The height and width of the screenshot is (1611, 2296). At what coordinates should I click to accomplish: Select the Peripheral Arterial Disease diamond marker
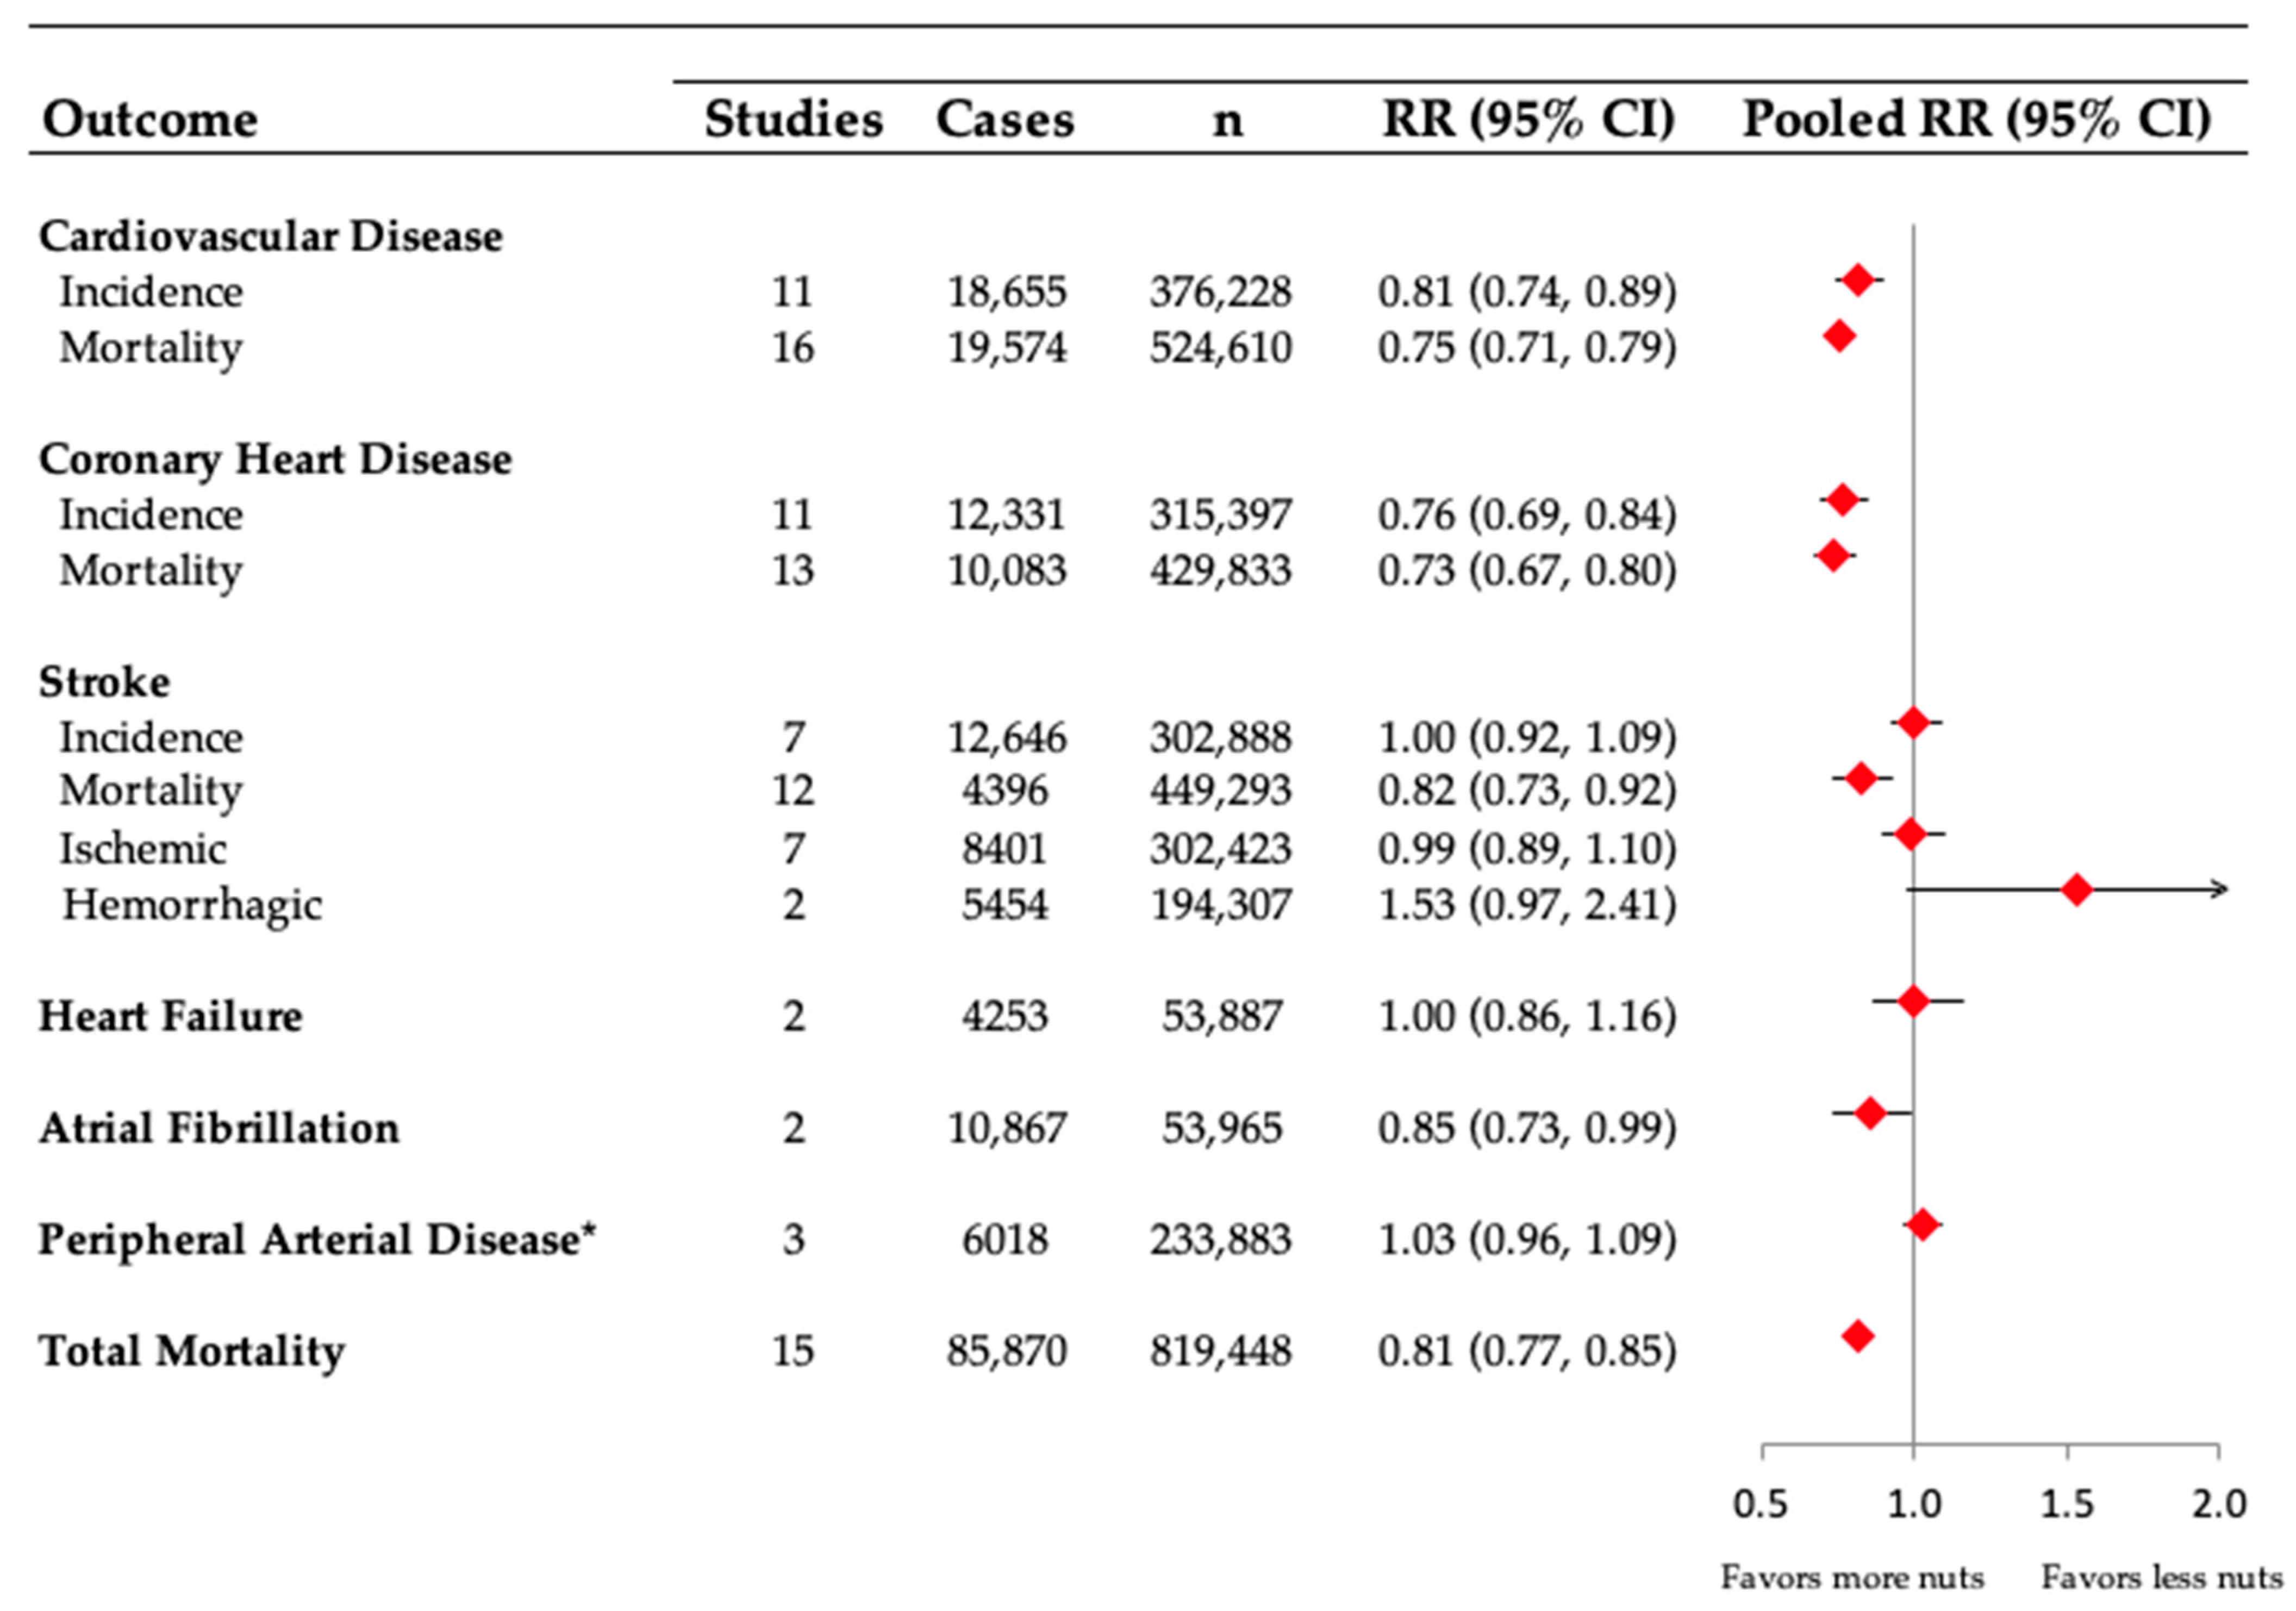pyautogui.click(x=1922, y=1224)
